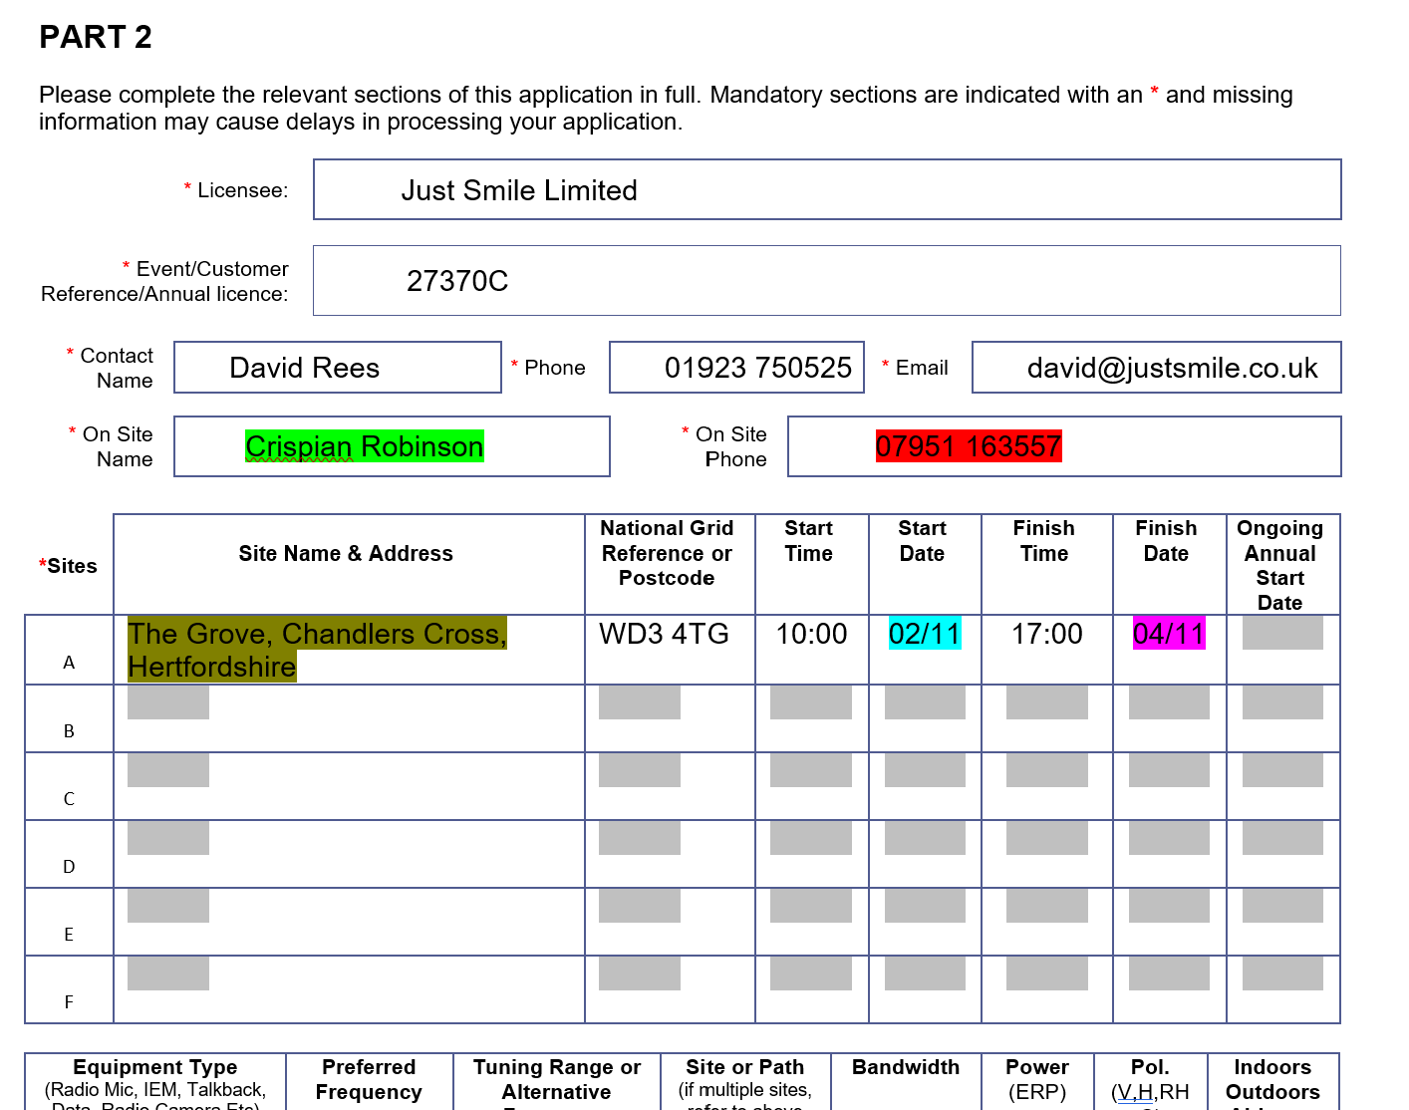The height and width of the screenshot is (1110, 1409).
Task: Click the Finish Time field in row F
Action: 1047,973
